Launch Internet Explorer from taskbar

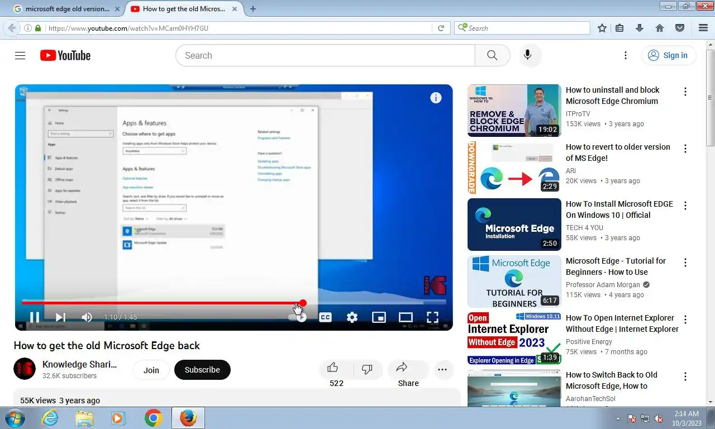(x=50, y=418)
